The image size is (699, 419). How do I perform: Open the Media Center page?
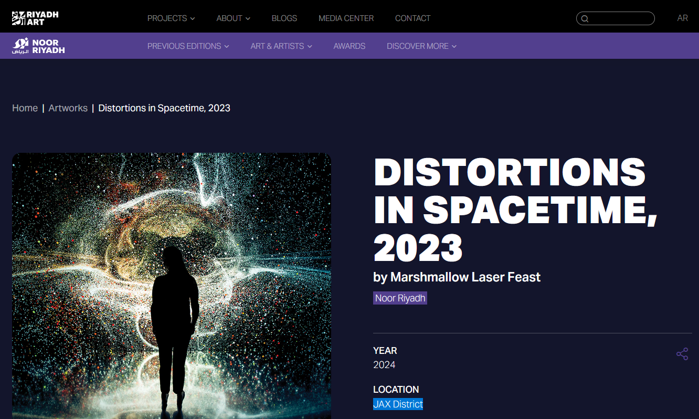click(346, 18)
